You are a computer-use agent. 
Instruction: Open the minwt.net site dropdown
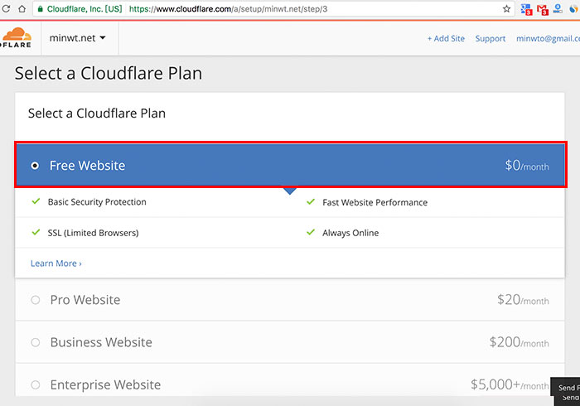[x=78, y=38]
